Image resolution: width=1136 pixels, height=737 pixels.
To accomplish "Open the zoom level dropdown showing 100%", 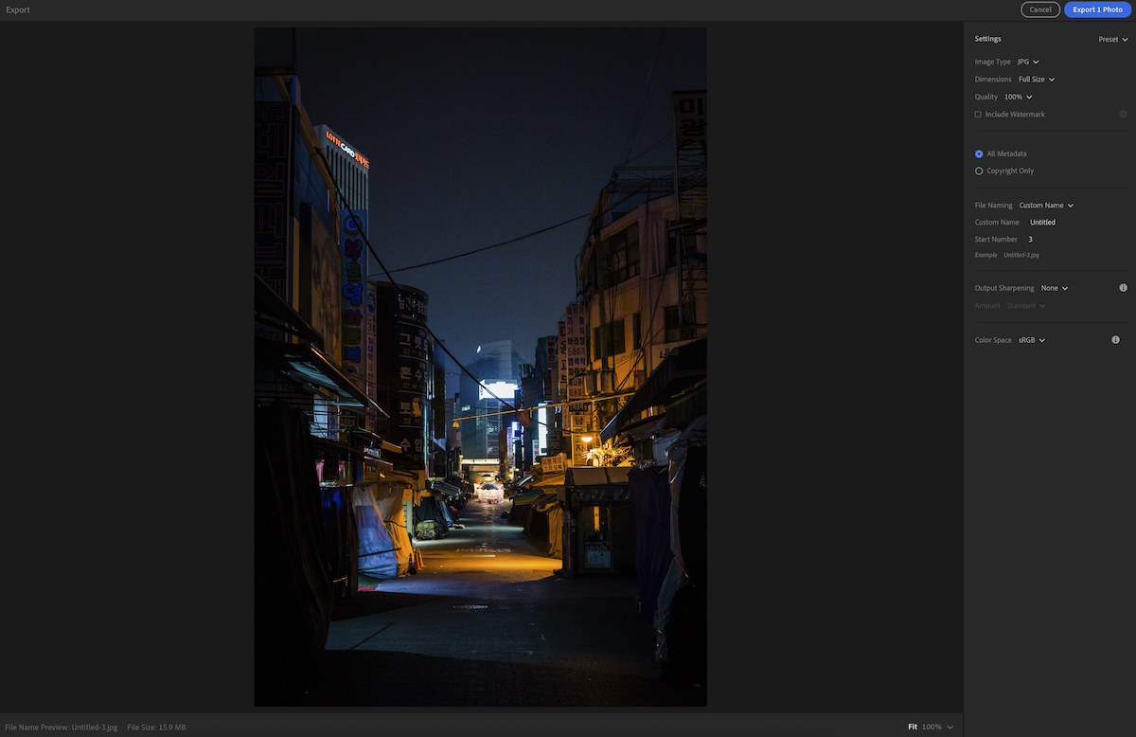I will [x=935, y=727].
